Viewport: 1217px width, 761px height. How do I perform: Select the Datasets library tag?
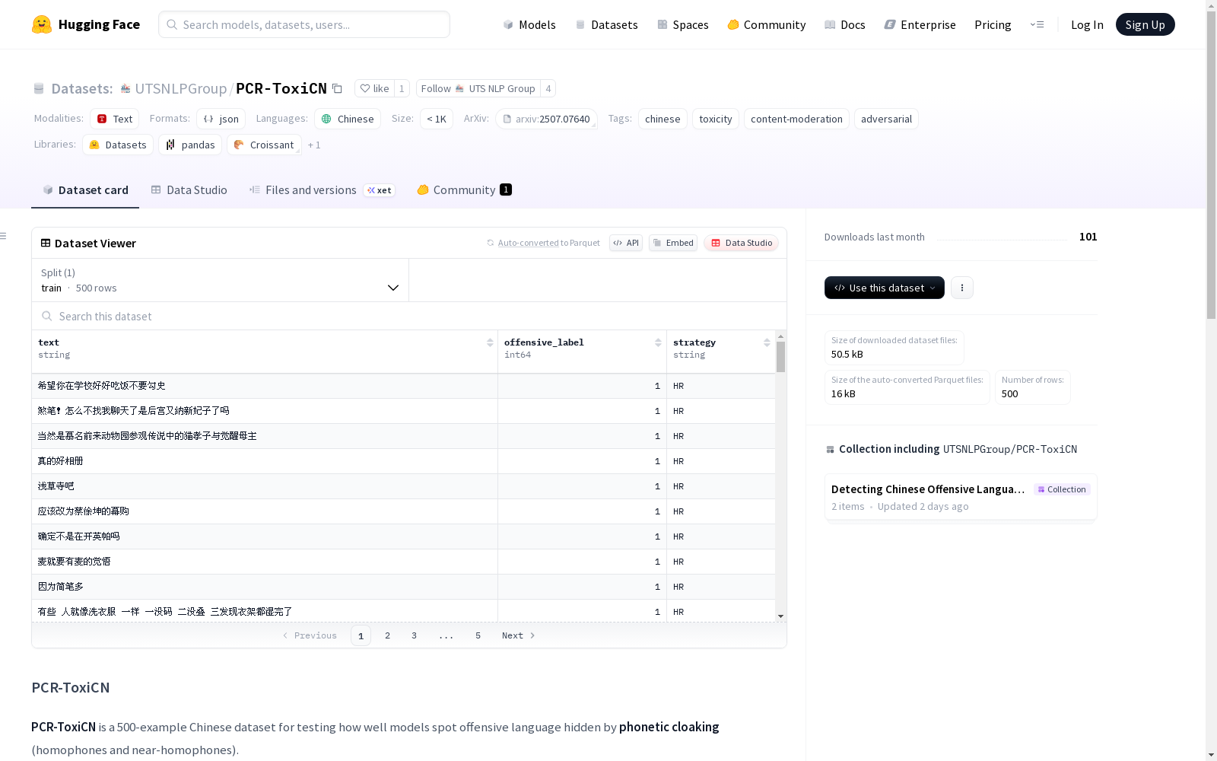coord(118,145)
